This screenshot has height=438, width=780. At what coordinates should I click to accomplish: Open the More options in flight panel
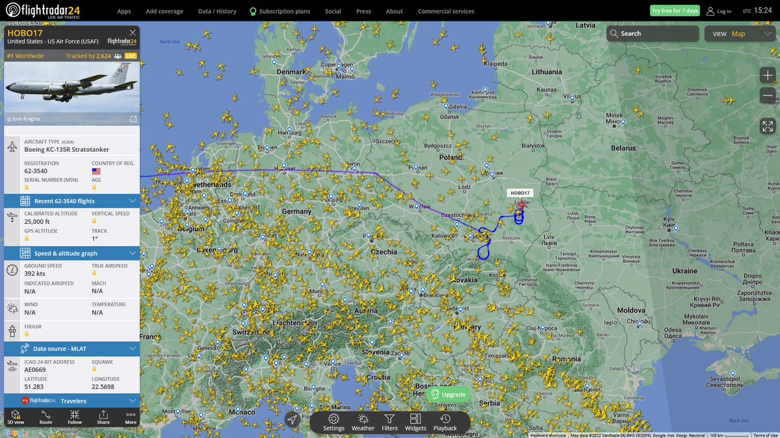coord(131,417)
